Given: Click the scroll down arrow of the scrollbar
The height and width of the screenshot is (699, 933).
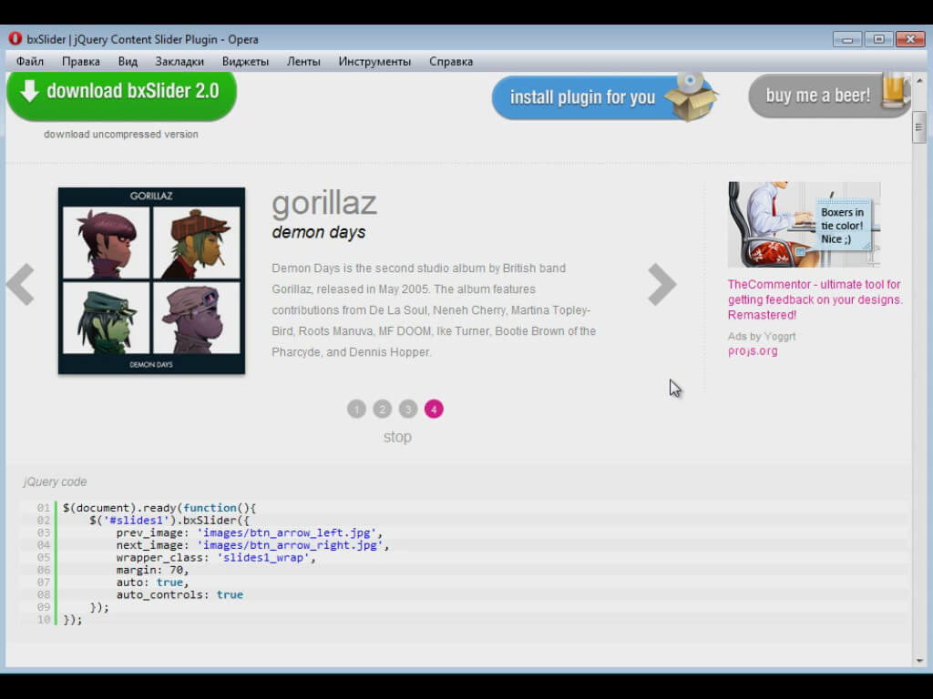Looking at the screenshot, I should [x=919, y=661].
